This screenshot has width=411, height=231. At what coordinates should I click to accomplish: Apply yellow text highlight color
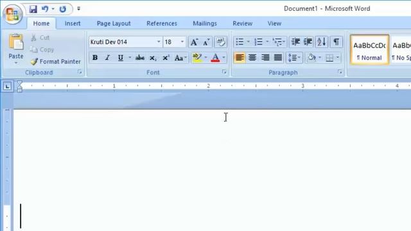pyautogui.click(x=197, y=58)
